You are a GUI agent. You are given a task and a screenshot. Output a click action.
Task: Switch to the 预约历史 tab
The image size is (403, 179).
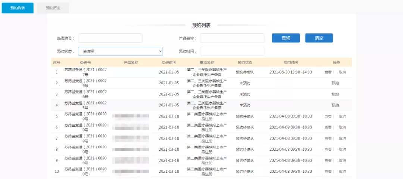pyautogui.click(x=53, y=8)
